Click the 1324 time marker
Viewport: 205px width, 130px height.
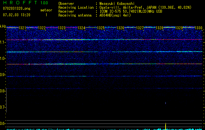pos(81,28)
